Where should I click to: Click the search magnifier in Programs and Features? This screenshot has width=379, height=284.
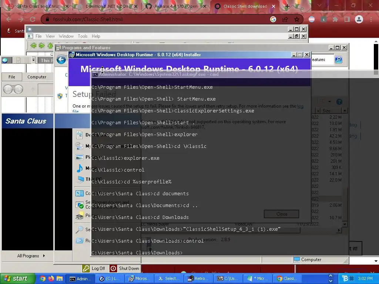click(x=338, y=60)
